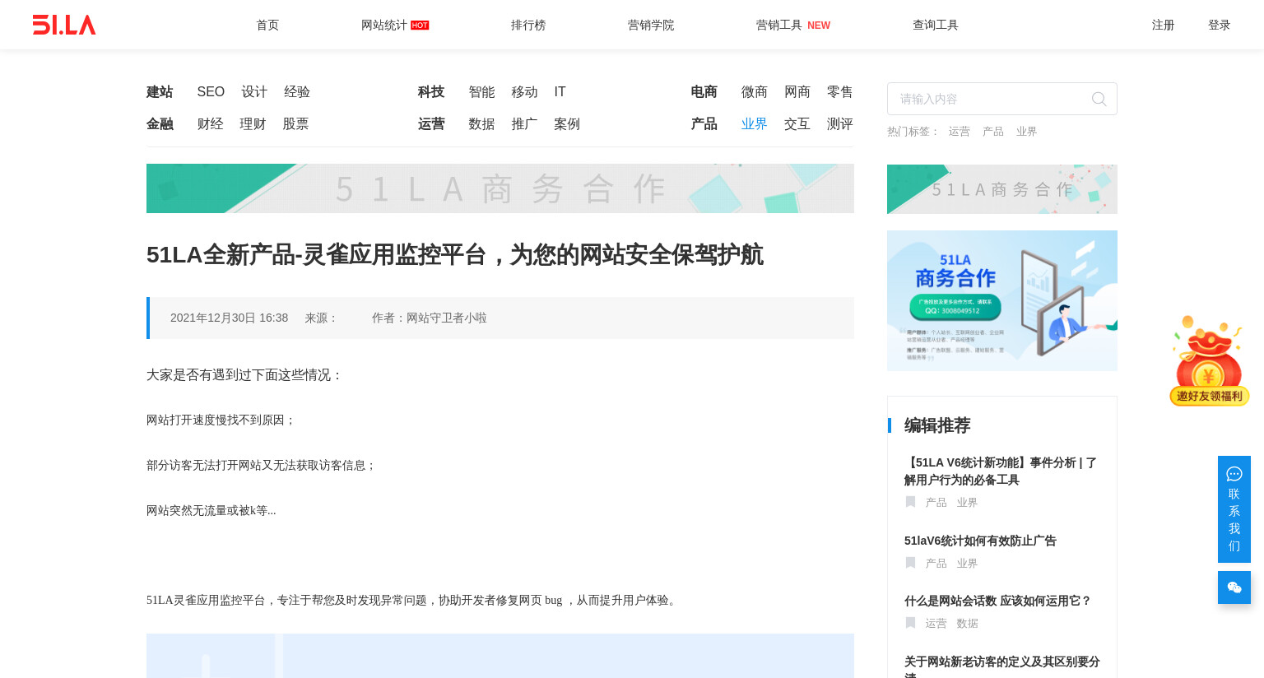This screenshot has width=1264, height=678.
Task: Click the 51.LA logo
Action: point(64,25)
